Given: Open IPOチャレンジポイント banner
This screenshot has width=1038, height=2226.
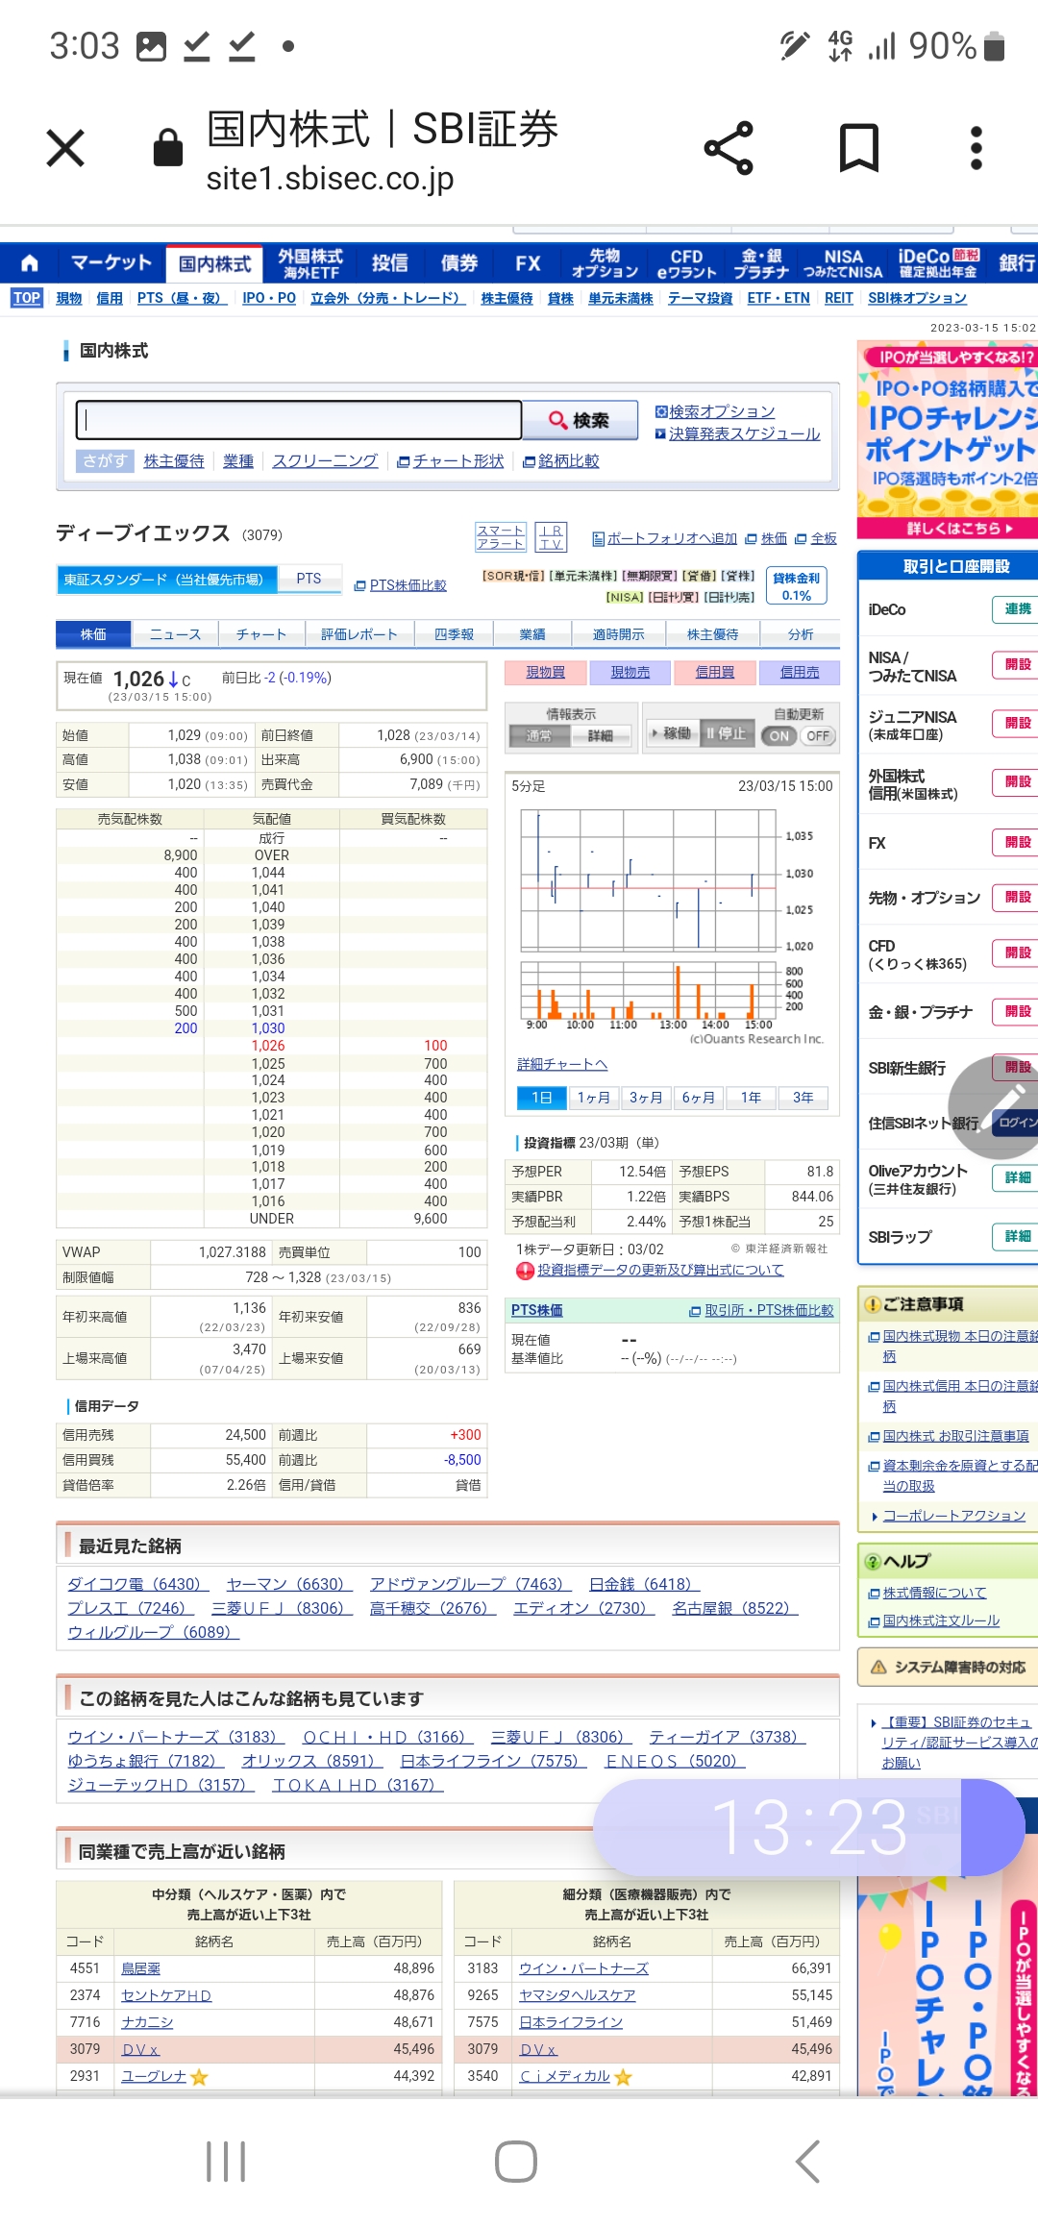Looking at the screenshot, I should [948, 439].
